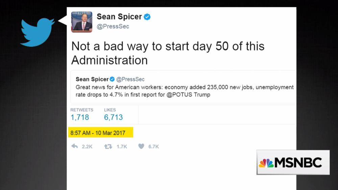Click the verified badge beside Sean Spicer
Screen dimensions: 338x190
[x=147, y=17]
